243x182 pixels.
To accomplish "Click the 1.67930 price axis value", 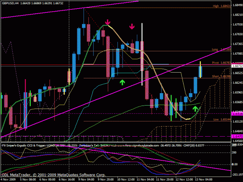I will 238,24.
